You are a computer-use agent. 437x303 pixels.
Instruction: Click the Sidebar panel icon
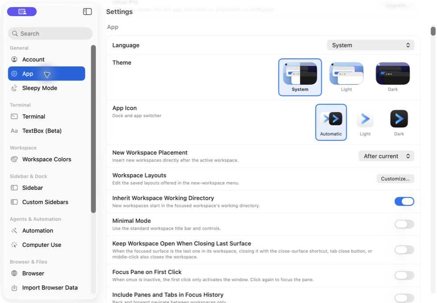14,188
